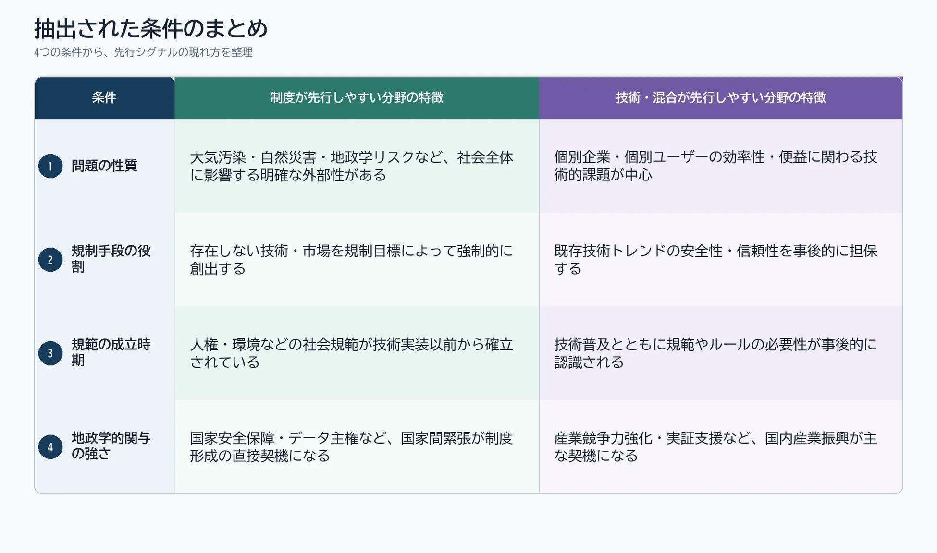Image resolution: width=937 pixels, height=553 pixels.
Task: Click the cell starting 国家安全保障・データ主権
Action: (357, 447)
